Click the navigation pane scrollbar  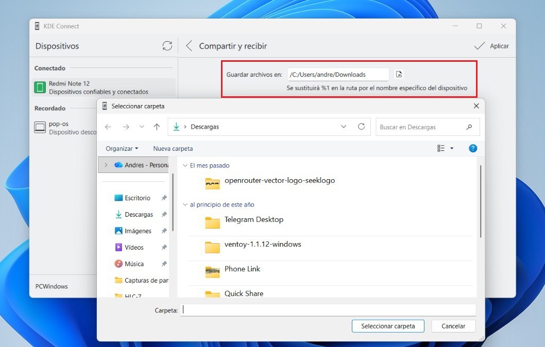(173, 202)
